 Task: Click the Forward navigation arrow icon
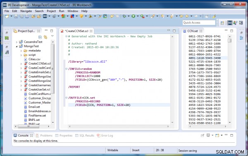coord(196,16)
